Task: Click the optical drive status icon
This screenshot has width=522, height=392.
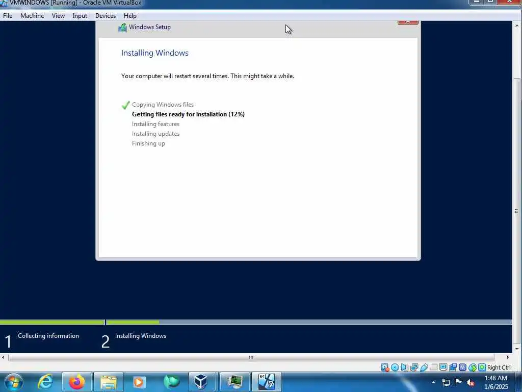Action: click(x=395, y=367)
